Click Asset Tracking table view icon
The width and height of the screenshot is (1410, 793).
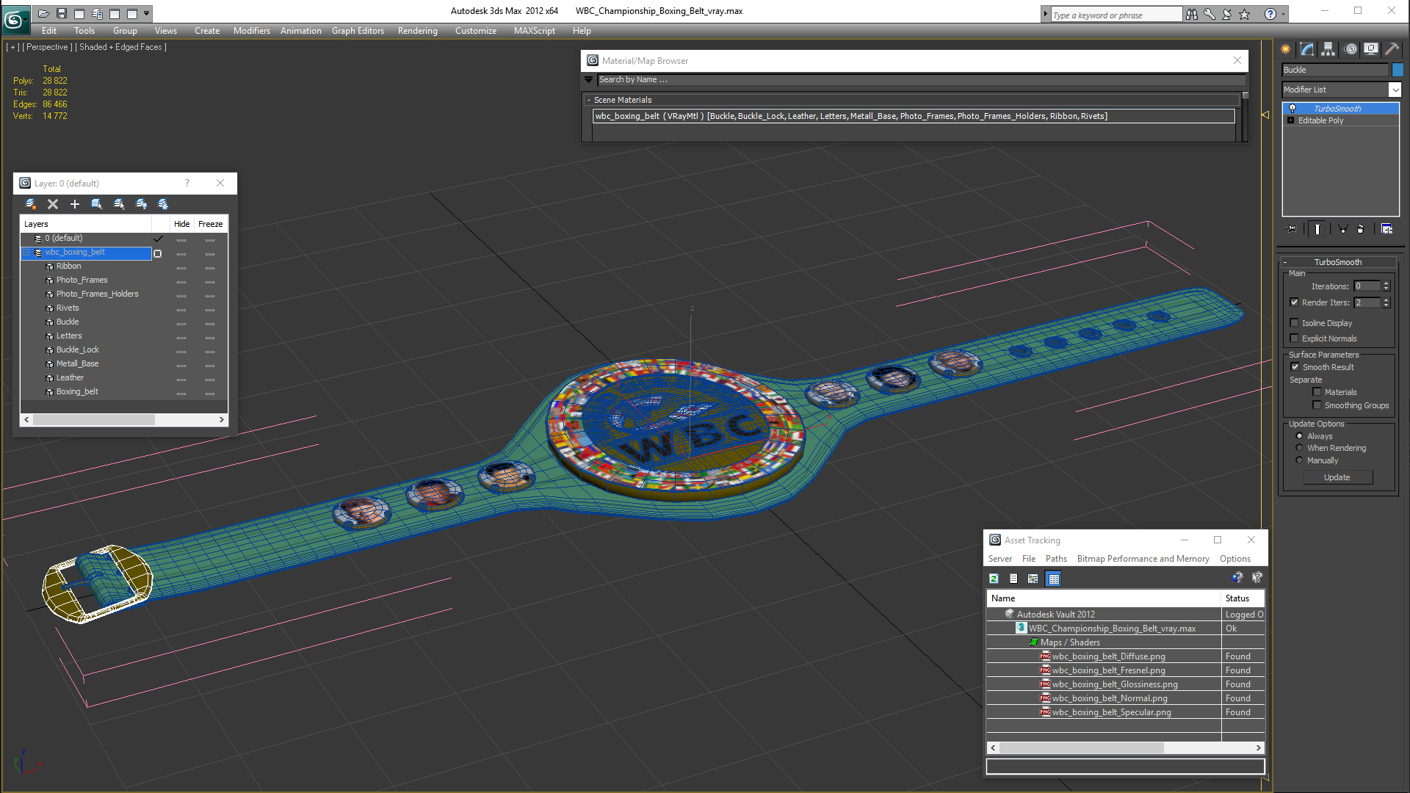(1054, 579)
